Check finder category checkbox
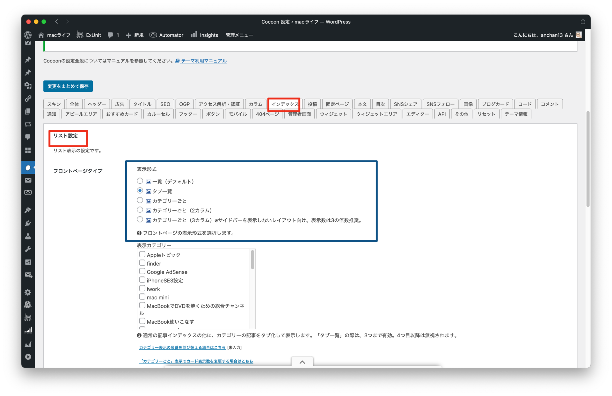 pos(142,263)
